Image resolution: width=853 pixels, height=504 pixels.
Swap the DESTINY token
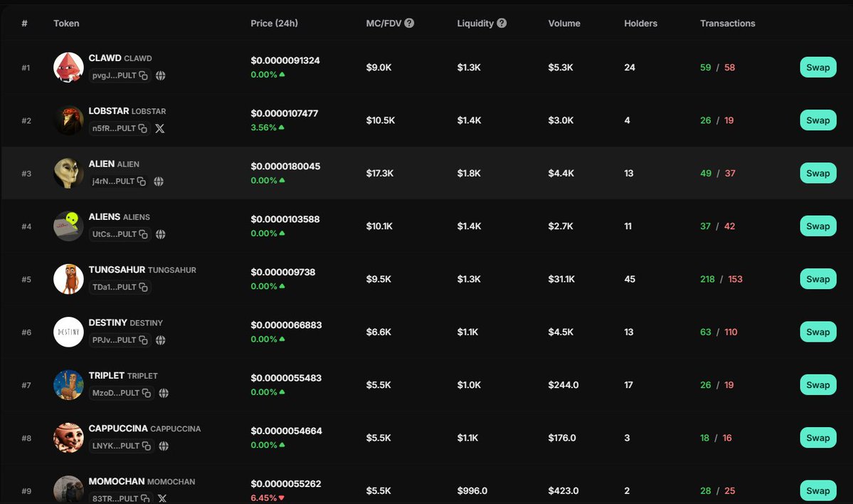[x=817, y=332]
